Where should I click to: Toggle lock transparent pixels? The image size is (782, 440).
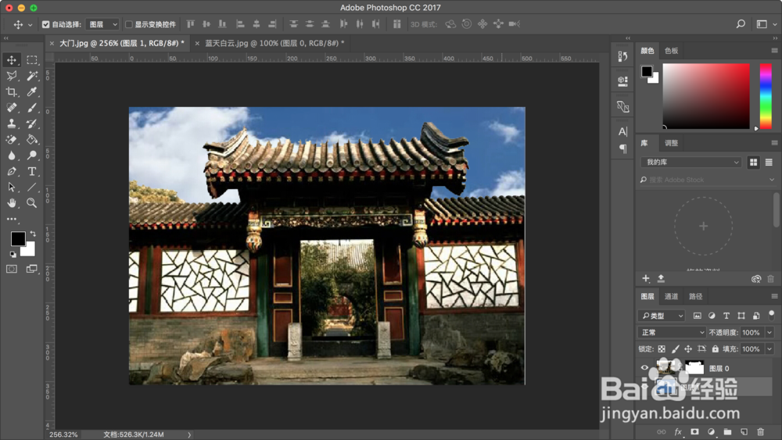click(662, 349)
